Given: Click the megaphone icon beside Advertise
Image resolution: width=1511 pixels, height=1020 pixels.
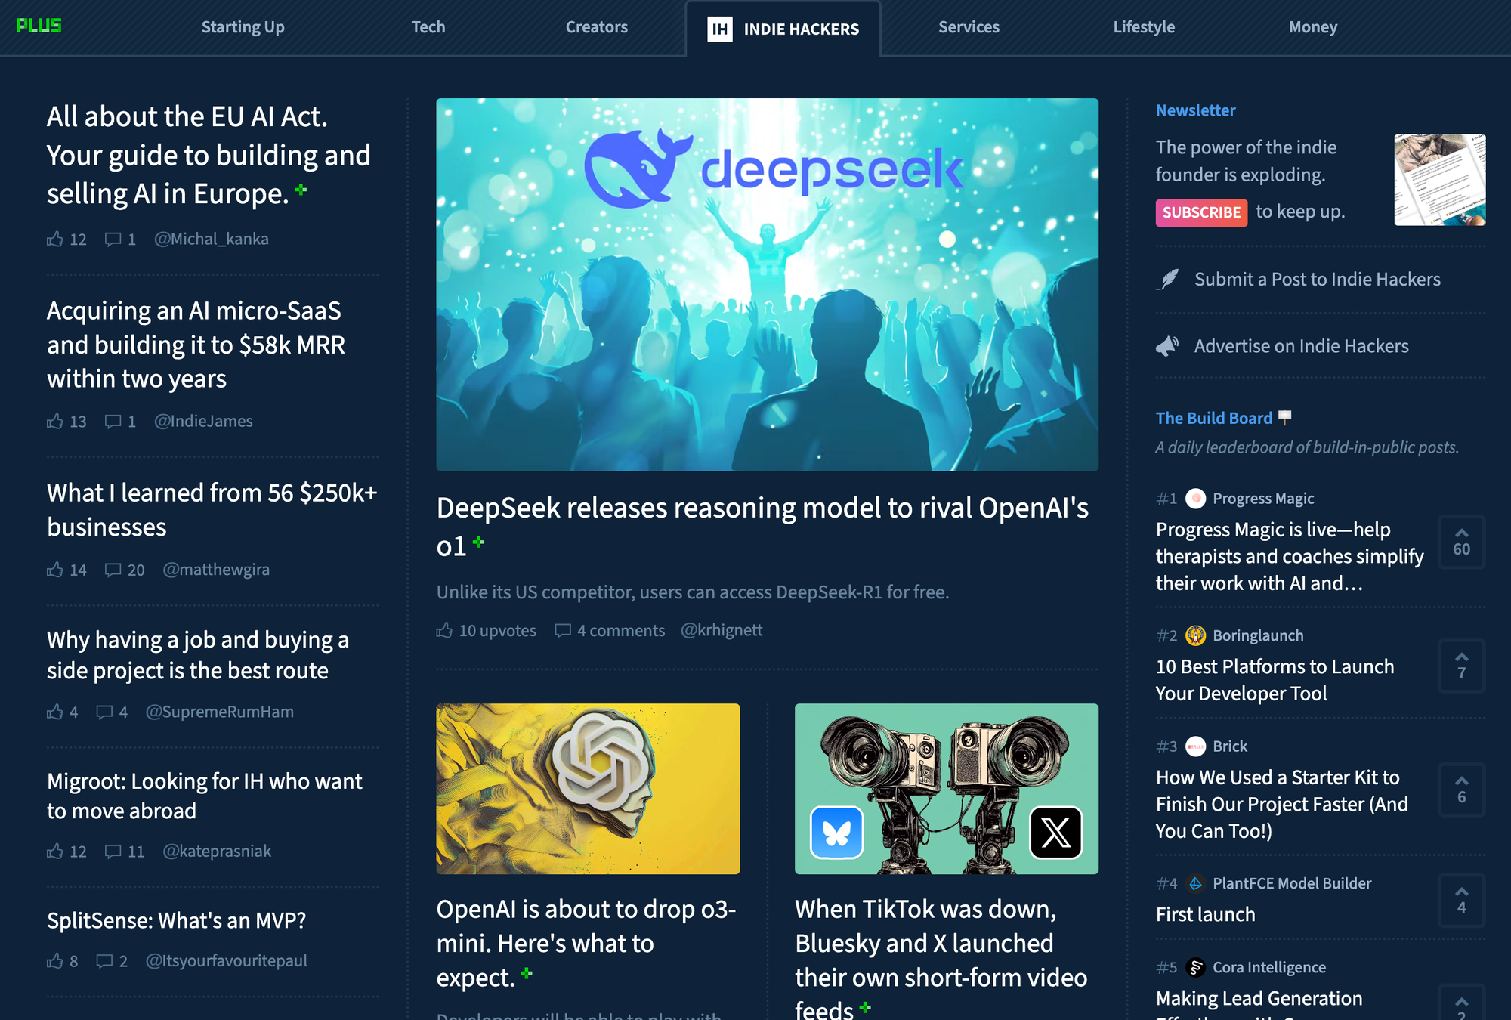Looking at the screenshot, I should click(x=1168, y=346).
